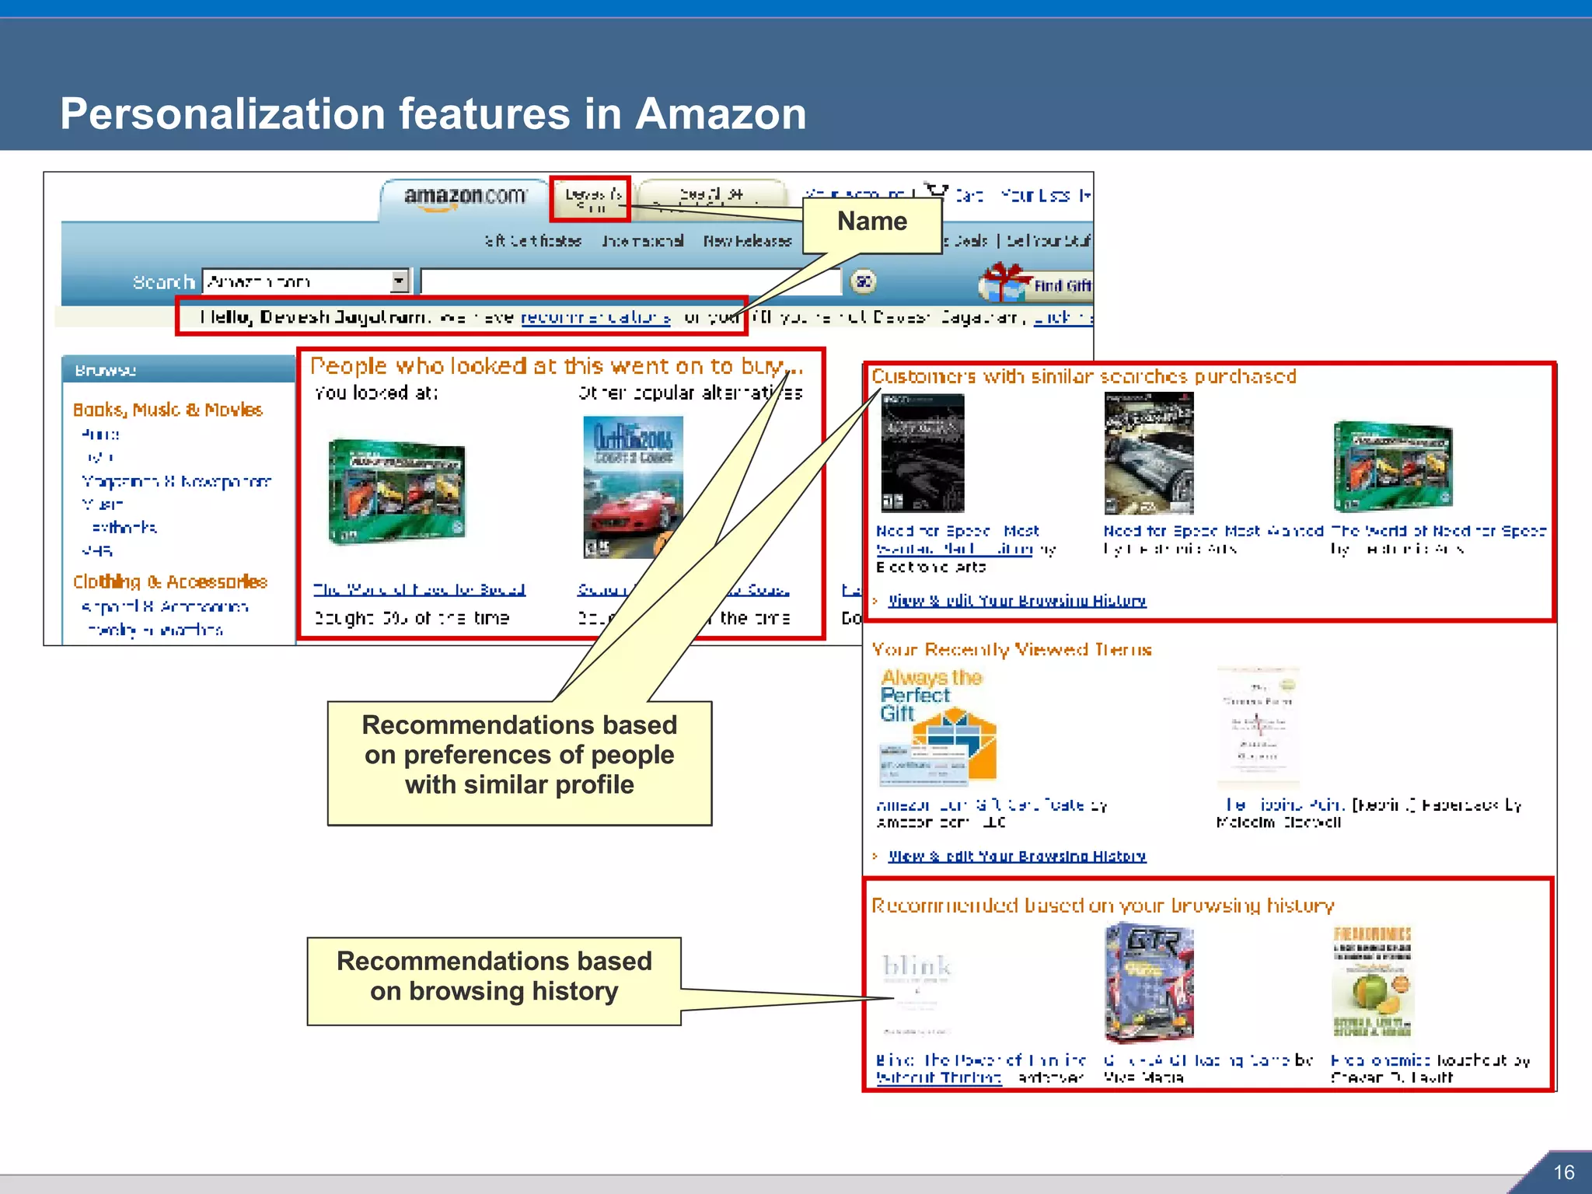This screenshot has width=1592, height=1194.
Task: Click the shopping cart icon
Action: 936,190
